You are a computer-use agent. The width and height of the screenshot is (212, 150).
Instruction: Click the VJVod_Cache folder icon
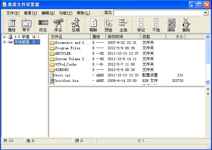tap(52, 64)
